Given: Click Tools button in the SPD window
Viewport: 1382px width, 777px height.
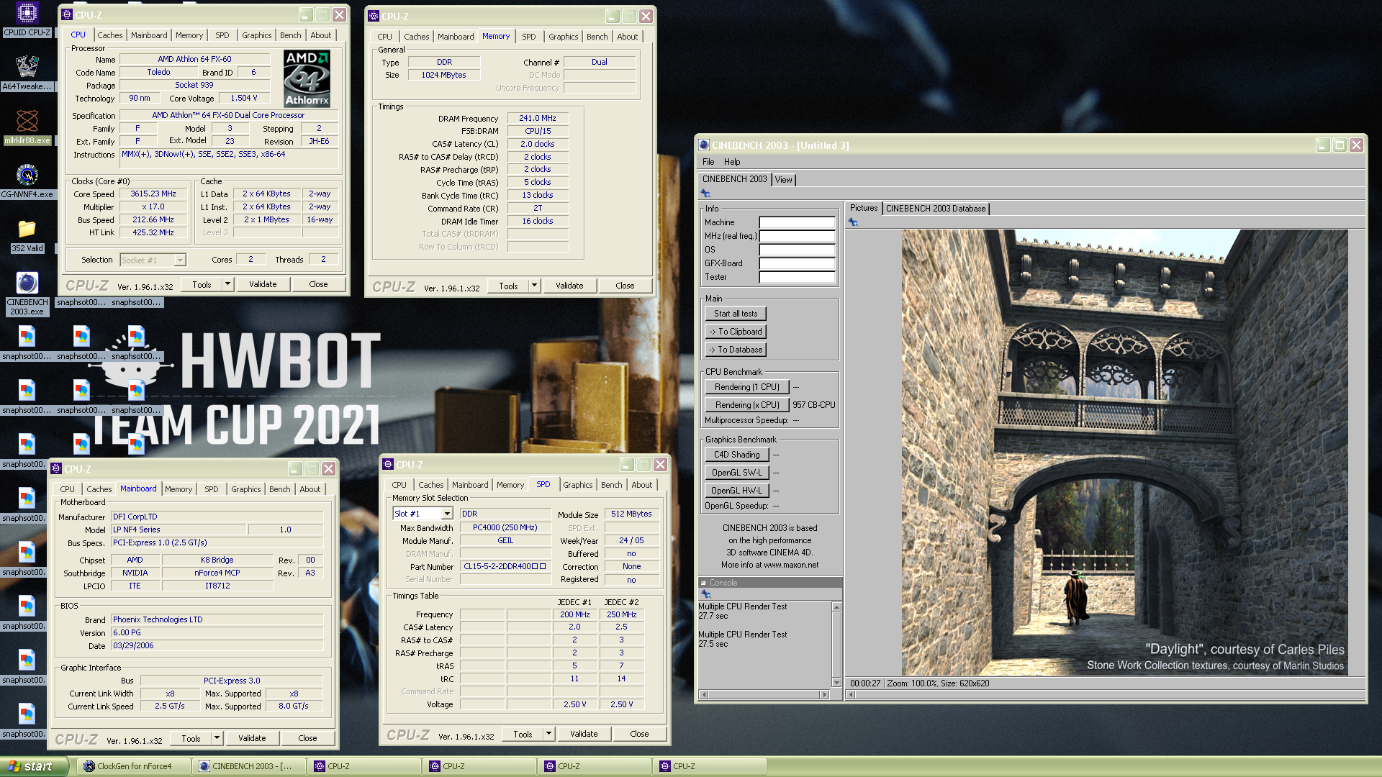Looking at the screenshot, I should click(x=523, y=734).
